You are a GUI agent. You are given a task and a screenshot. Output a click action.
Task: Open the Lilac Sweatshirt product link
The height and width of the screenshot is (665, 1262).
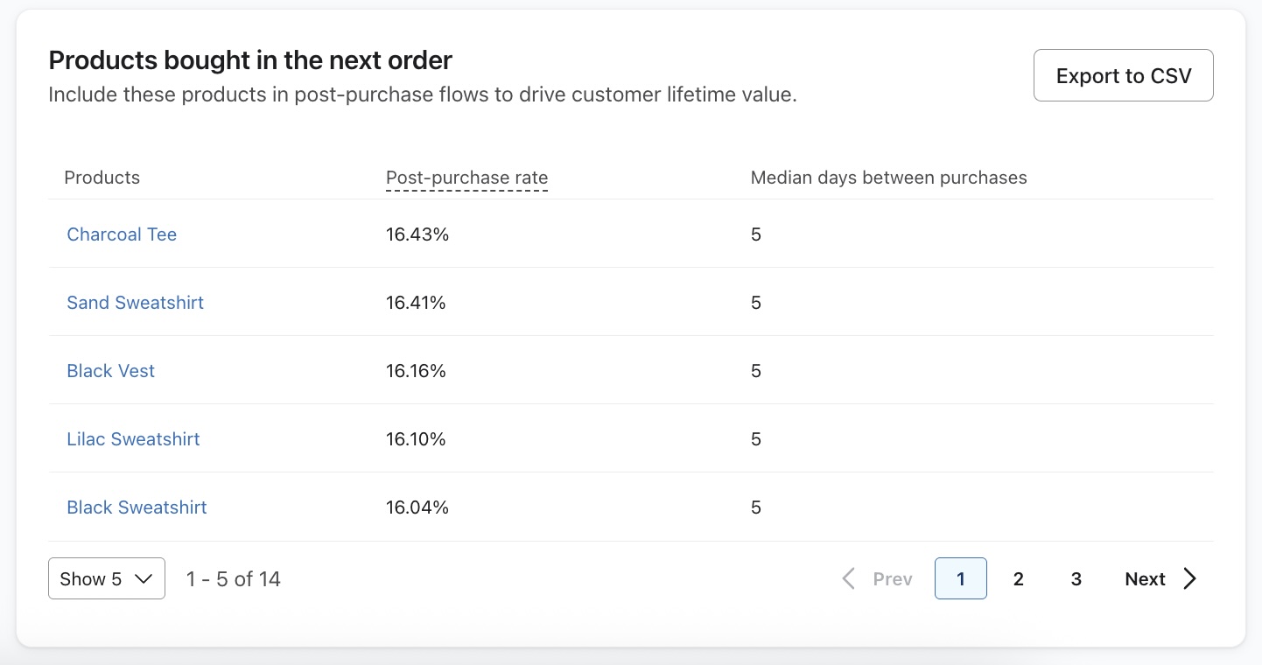click(x=133, y=439)
